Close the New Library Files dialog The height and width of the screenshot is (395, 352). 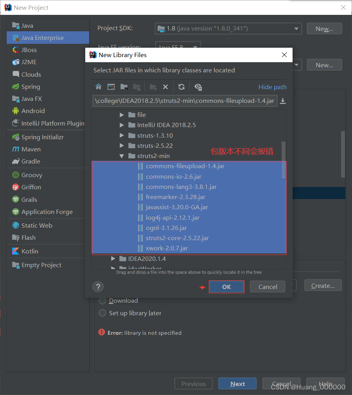pyautogui.click(x=284, y=55)
